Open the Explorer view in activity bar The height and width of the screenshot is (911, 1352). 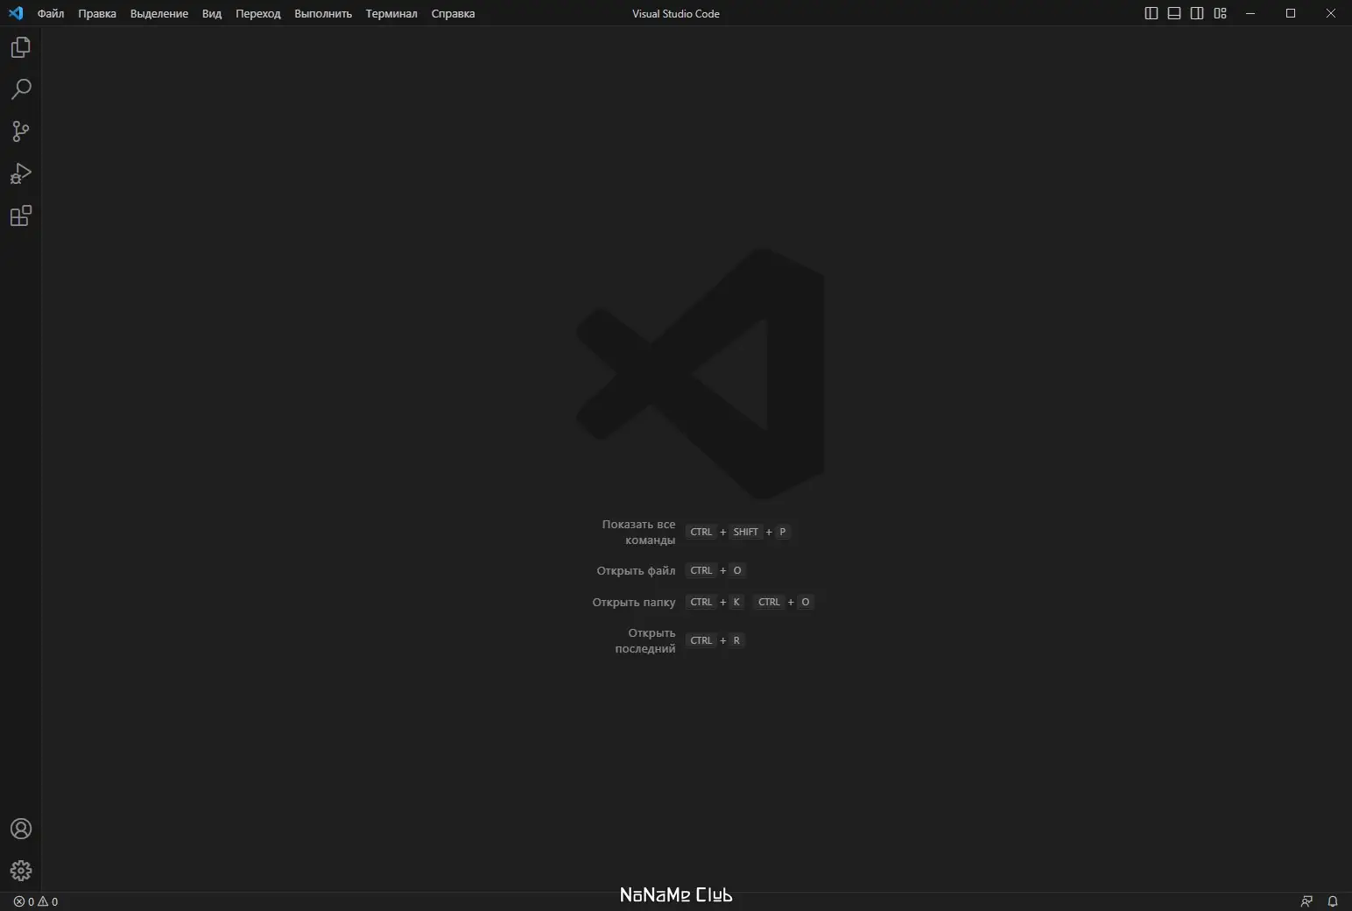pyautogui.click(x=21, y=47)
